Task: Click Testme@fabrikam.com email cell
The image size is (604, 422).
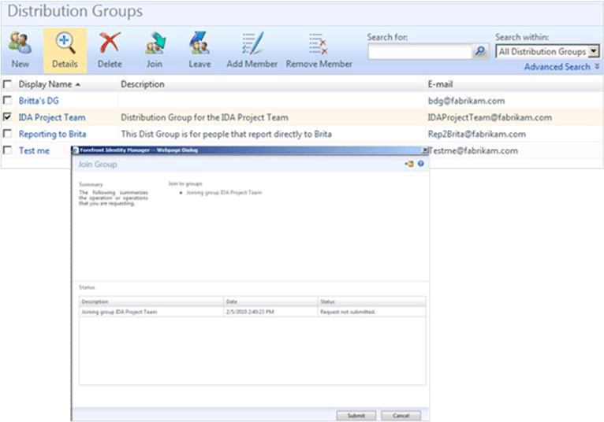Action: (473, 150)
